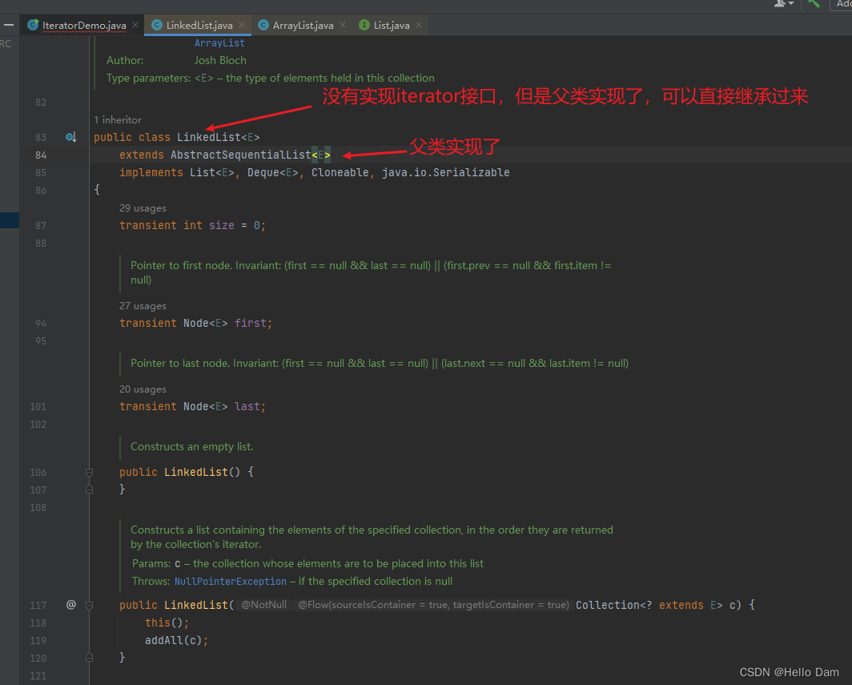Click the LinkedList class name on line 83

pos(209,137)
